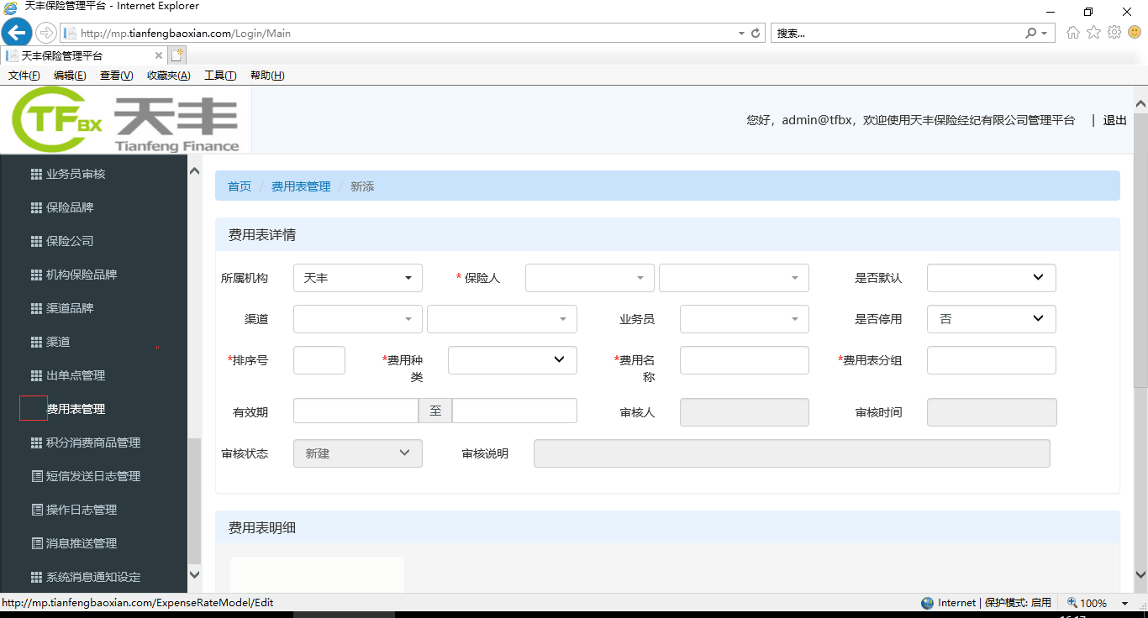
Task: Select 渠道品牌 in the sidebar
Action: click(x=70, y=308)
